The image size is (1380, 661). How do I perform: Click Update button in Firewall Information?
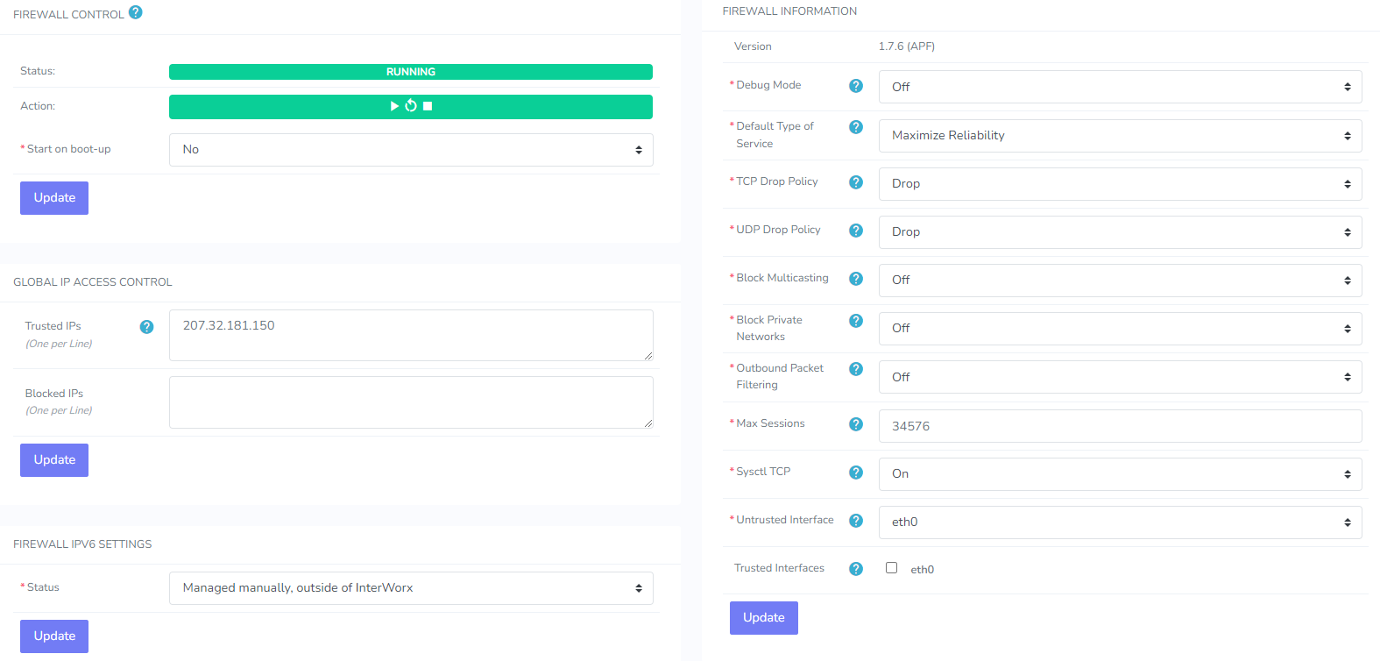(x=763, y=618)
